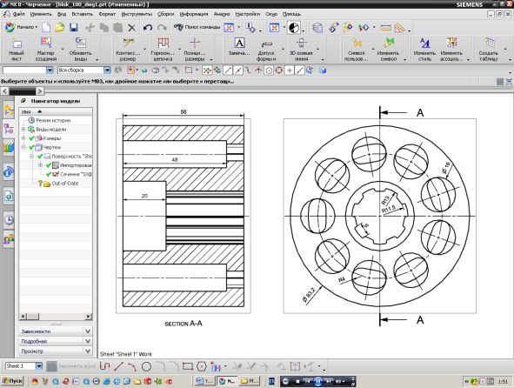514x388 pixels.
Task: Toggle the snap midpoint selection option
Action: tap(238, 70)
